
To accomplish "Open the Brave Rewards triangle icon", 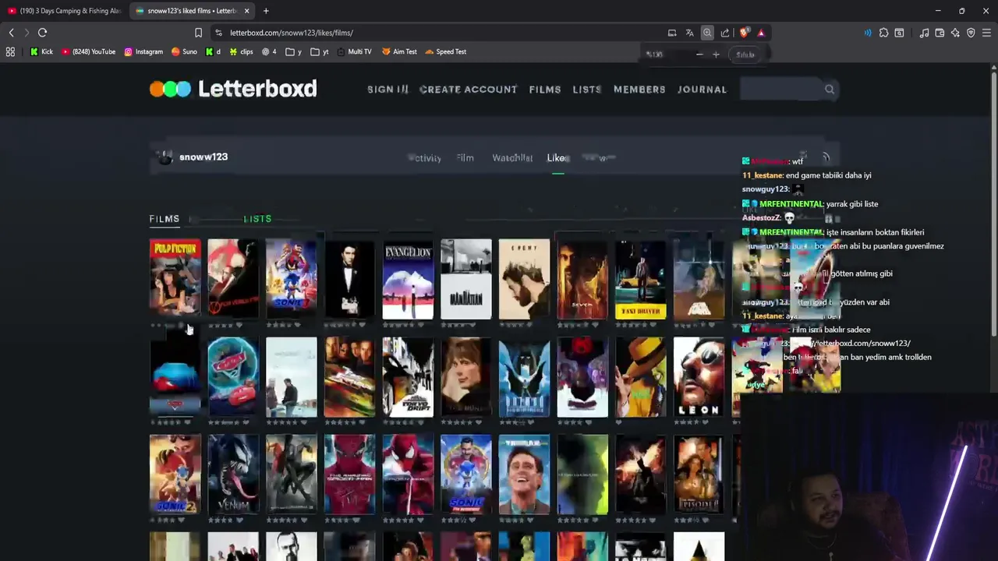I will coord(761,33).
